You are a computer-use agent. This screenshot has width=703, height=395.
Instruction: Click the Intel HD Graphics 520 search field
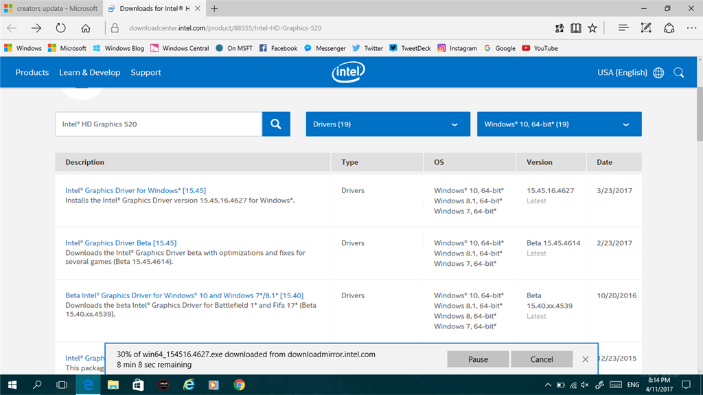[x=159, y=124]
